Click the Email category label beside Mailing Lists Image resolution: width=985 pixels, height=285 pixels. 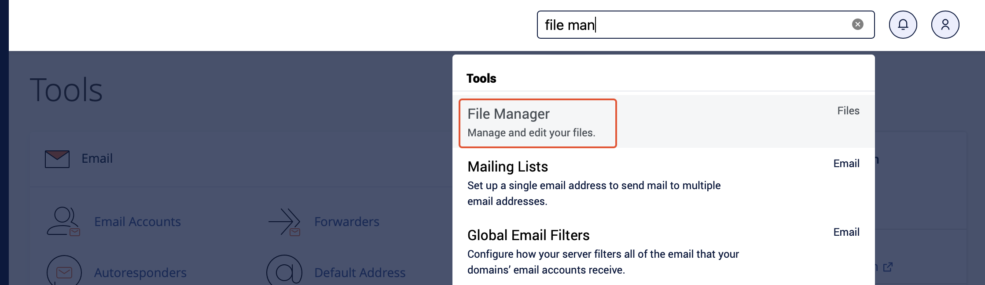tap(846, 164)
